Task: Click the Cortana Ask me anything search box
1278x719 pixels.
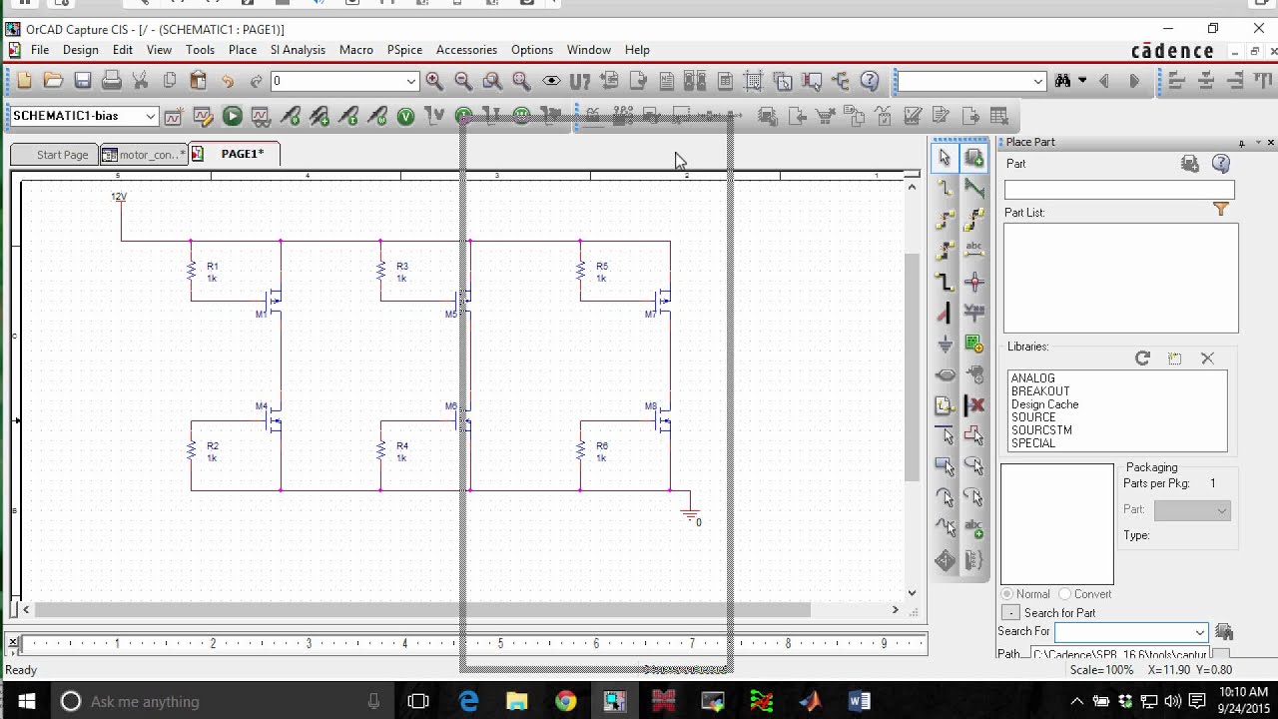Action: [223, 701]
